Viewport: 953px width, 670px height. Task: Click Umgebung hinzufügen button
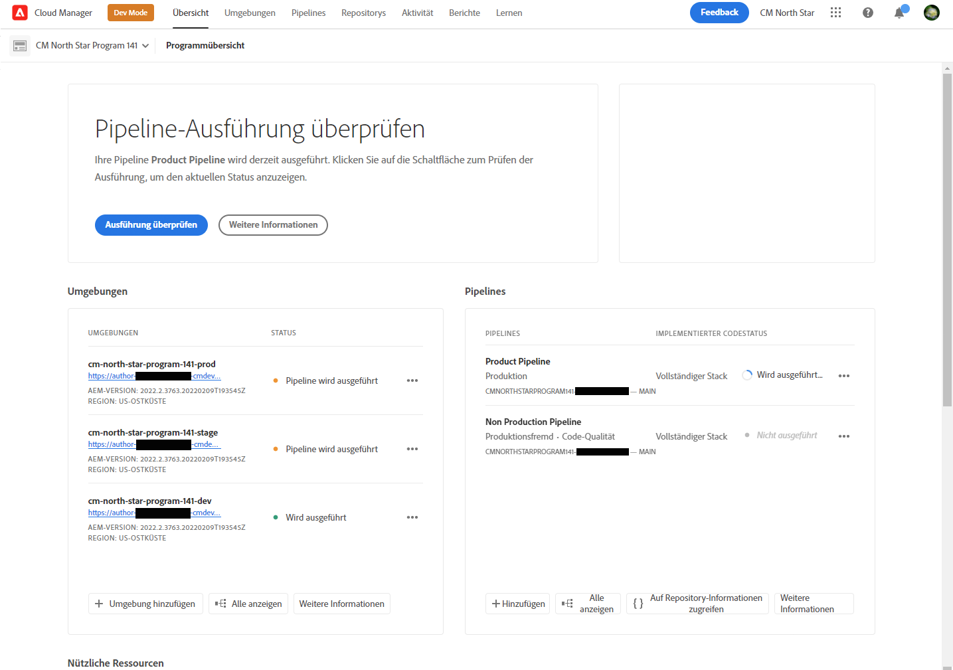[x=145, y=604]
